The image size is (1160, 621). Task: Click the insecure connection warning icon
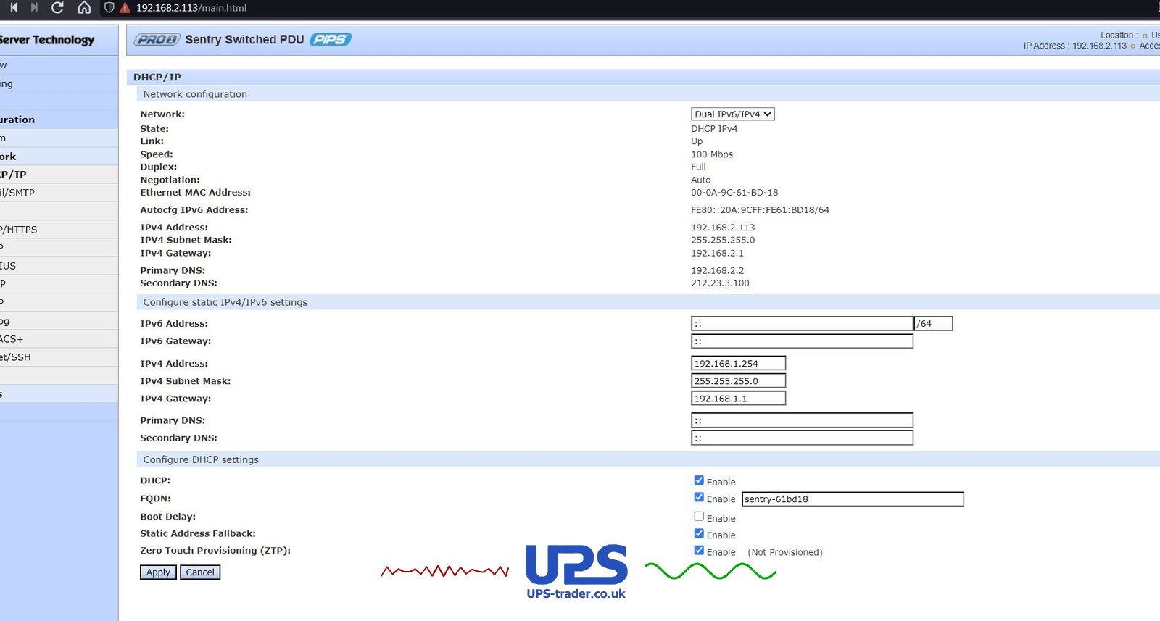click(125, 8)
